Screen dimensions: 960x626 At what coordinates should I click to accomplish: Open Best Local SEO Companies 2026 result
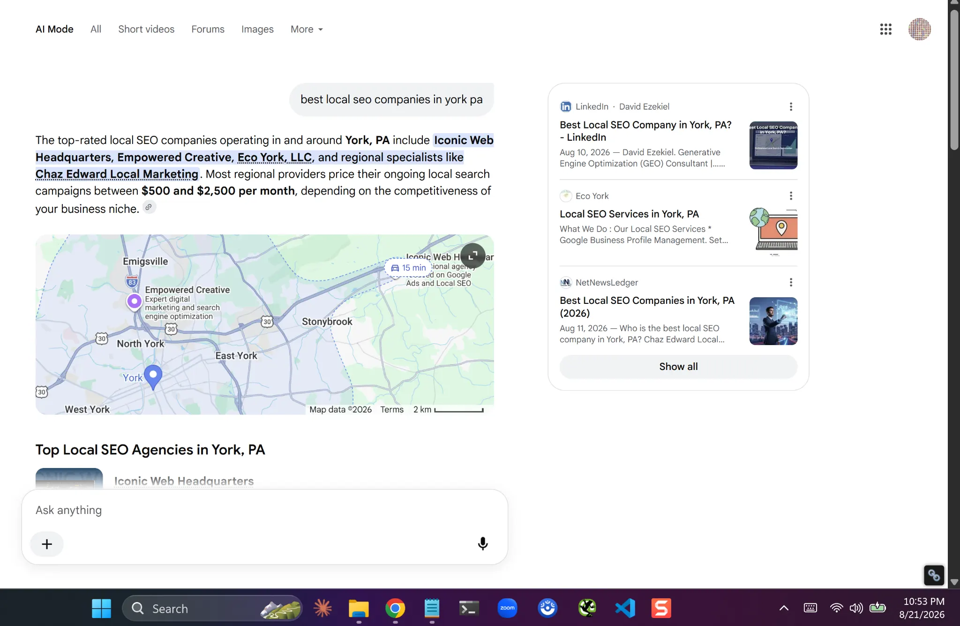(x=647, y=307)
